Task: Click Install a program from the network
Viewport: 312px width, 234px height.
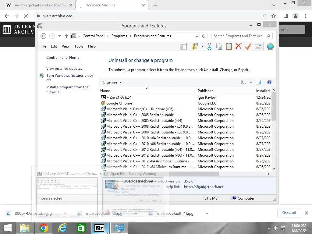Action: (67, 89)
